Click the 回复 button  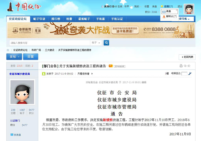(31, 57)
